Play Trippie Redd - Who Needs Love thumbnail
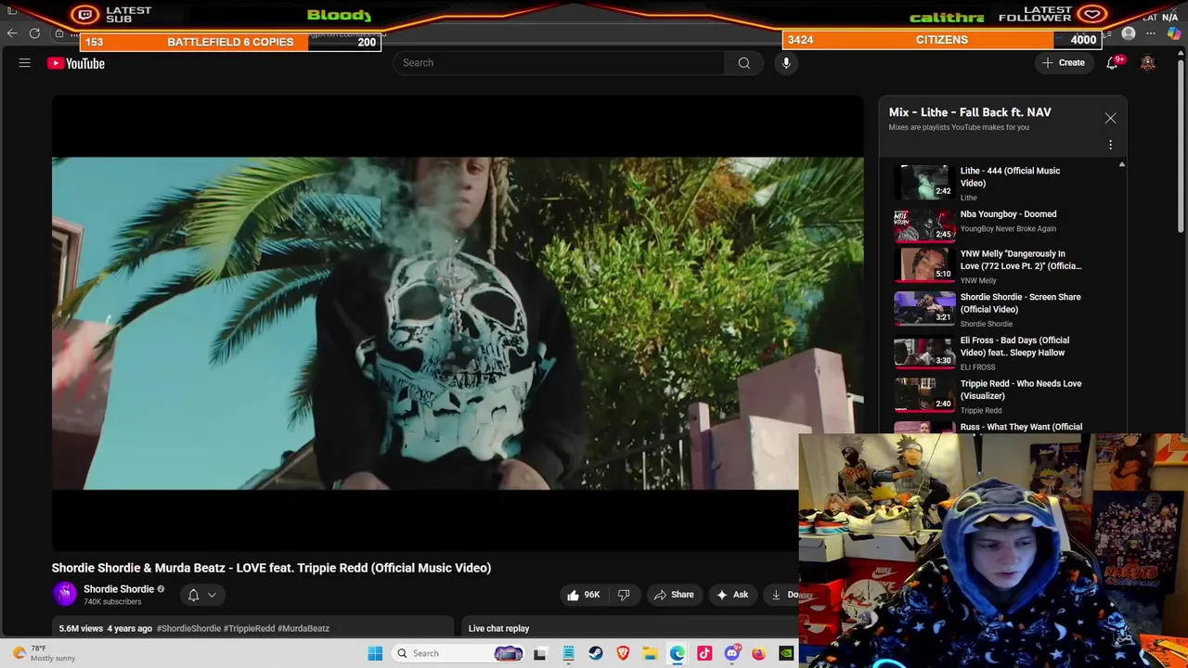The height and width of the screenshot is (668, 1188). pyautogui.click(x=924, y=395)
